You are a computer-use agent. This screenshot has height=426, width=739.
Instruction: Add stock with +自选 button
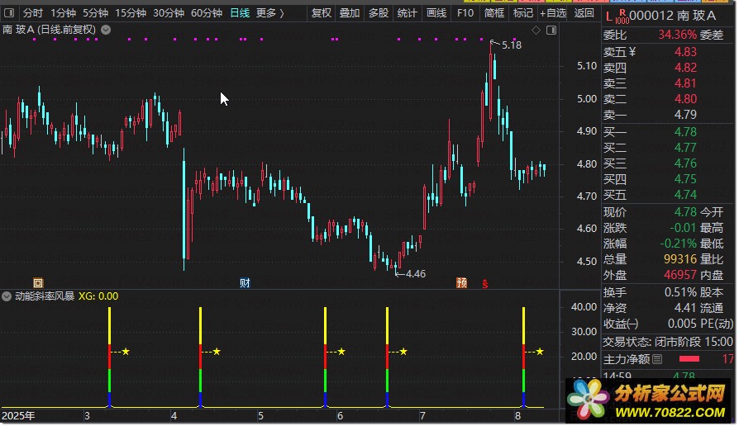(x=553, y=12)
